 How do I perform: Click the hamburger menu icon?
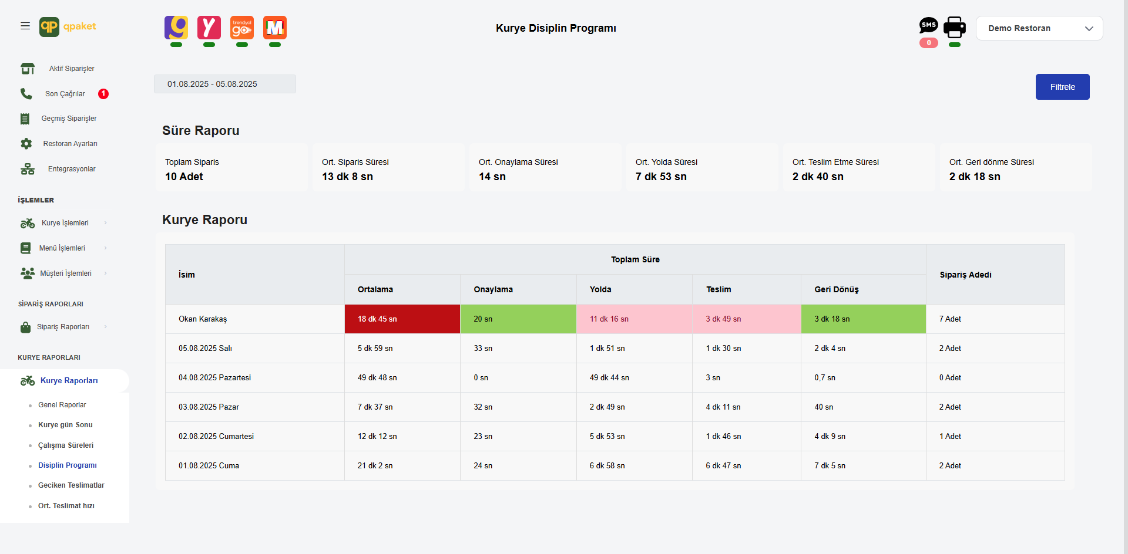[x=25, y=26]
